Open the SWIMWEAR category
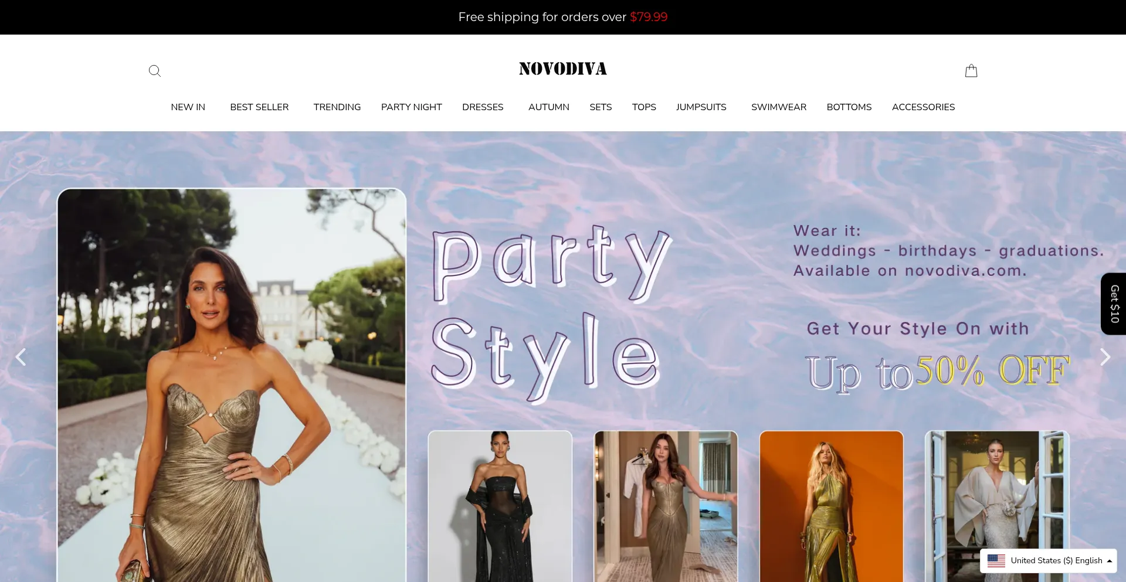1126x582 pixels. pos(778,107)
